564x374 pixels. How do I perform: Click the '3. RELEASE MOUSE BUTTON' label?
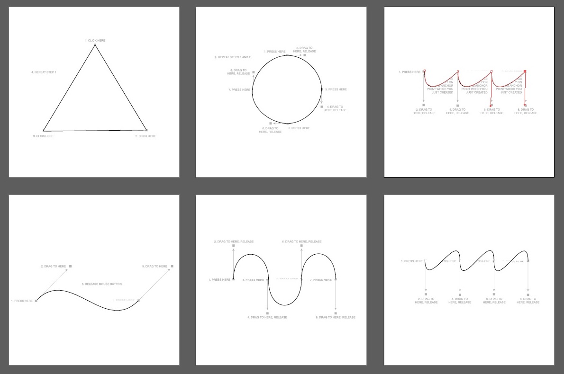tap(101, 284)
